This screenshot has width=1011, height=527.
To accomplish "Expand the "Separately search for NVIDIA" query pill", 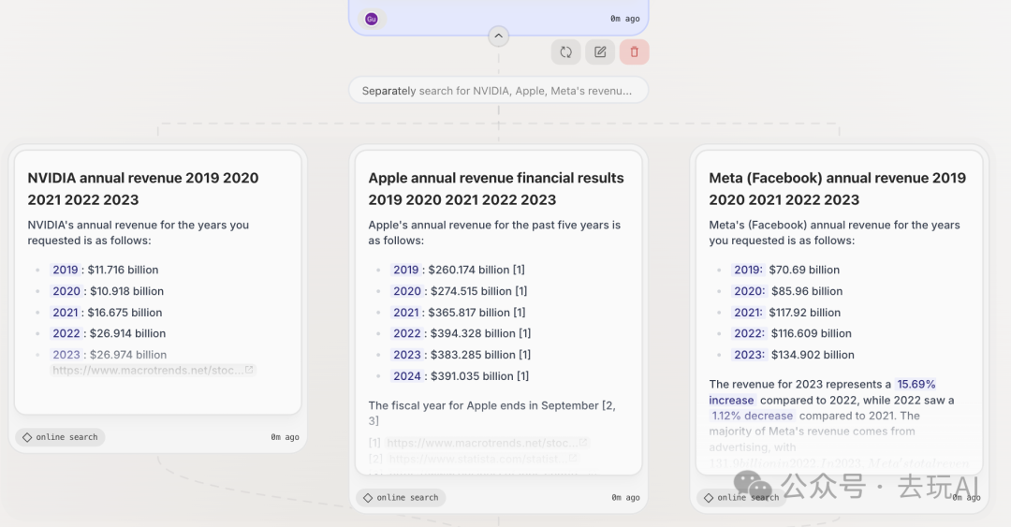I will pos(497,91).
